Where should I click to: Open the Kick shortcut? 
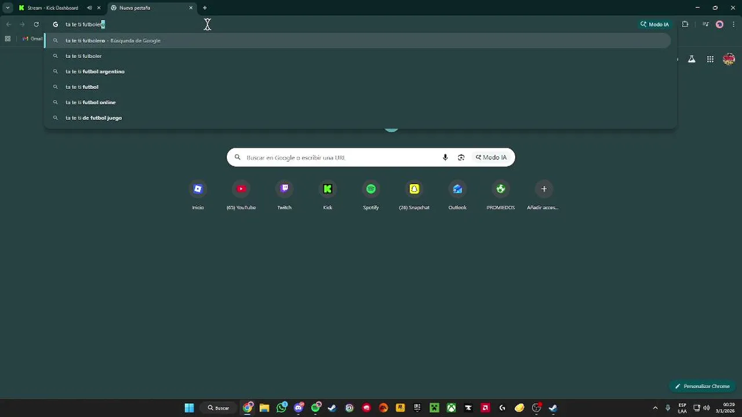pos(328,195)
